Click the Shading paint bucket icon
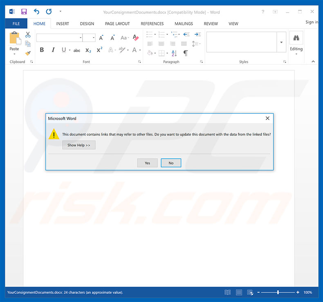Image resolution: width=323 pixels, height=302 pixels. 150,53
